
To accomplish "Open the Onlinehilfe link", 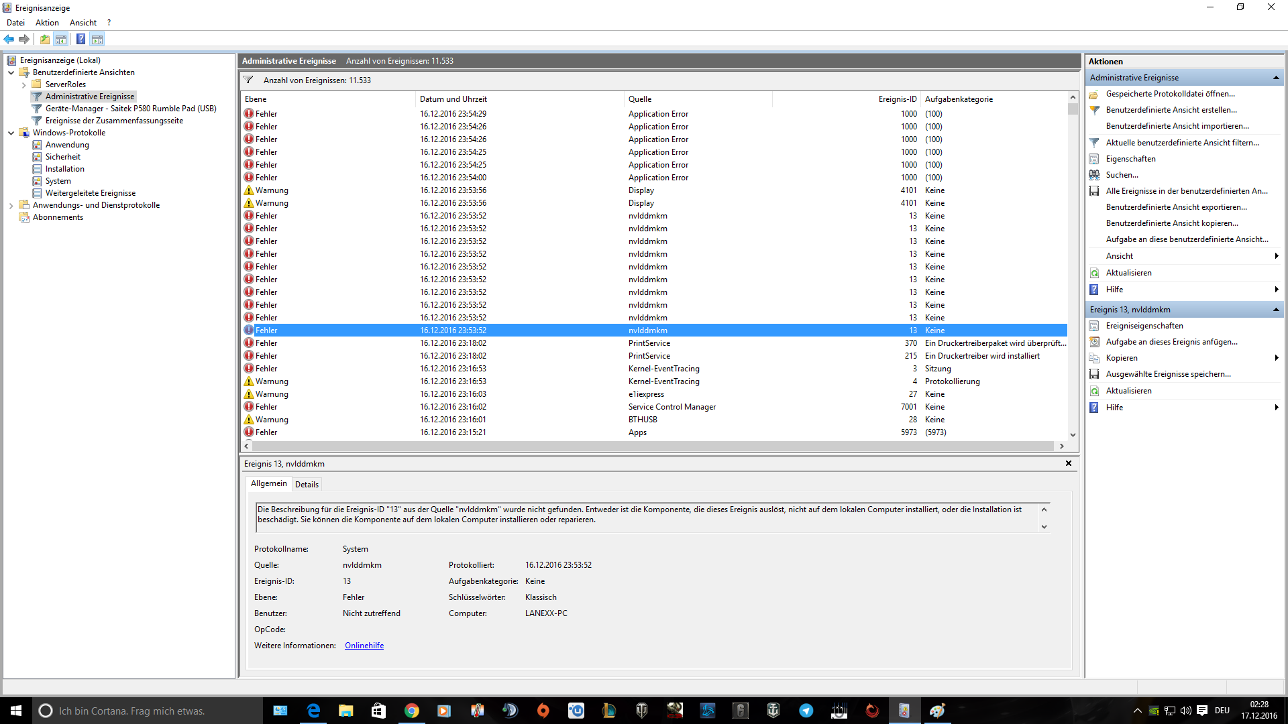I will pos(364,646).
